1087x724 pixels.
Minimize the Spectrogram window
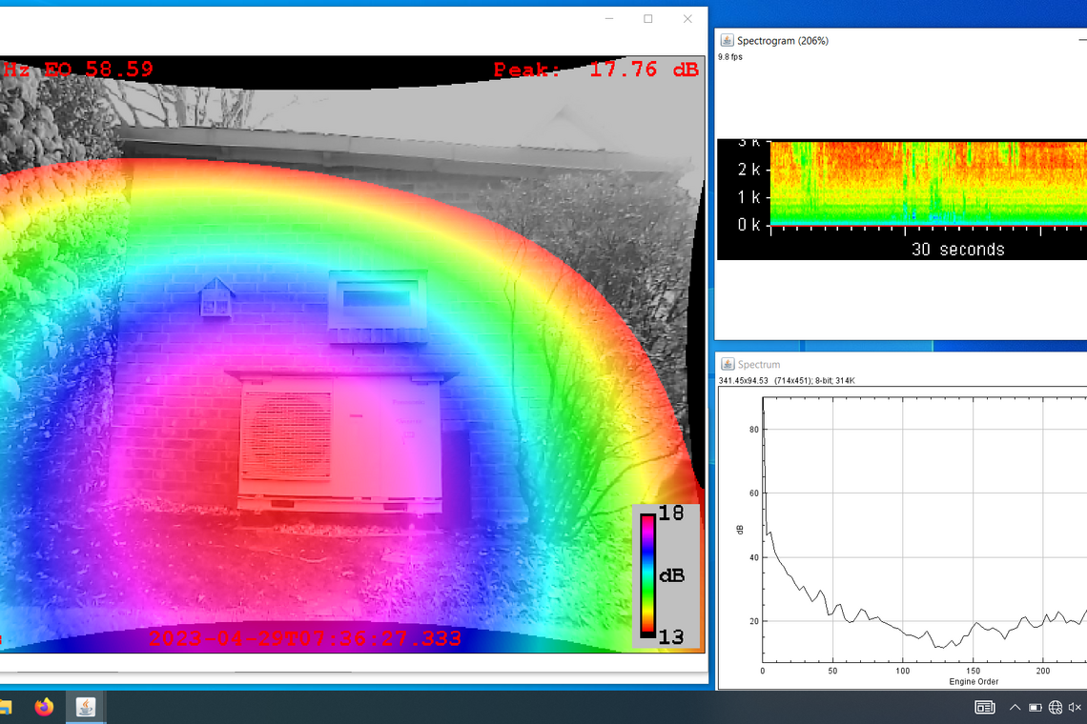click(x=1082, y=41)
